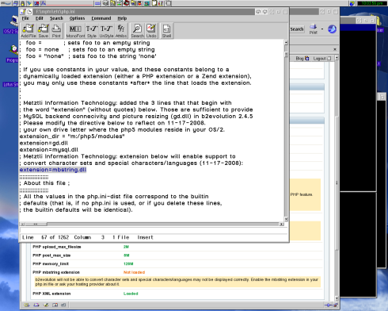This screenshot has height=311, width=388.
Task: Click 'PHP post_max_size' label in browser
Action: tap(51, 255)
